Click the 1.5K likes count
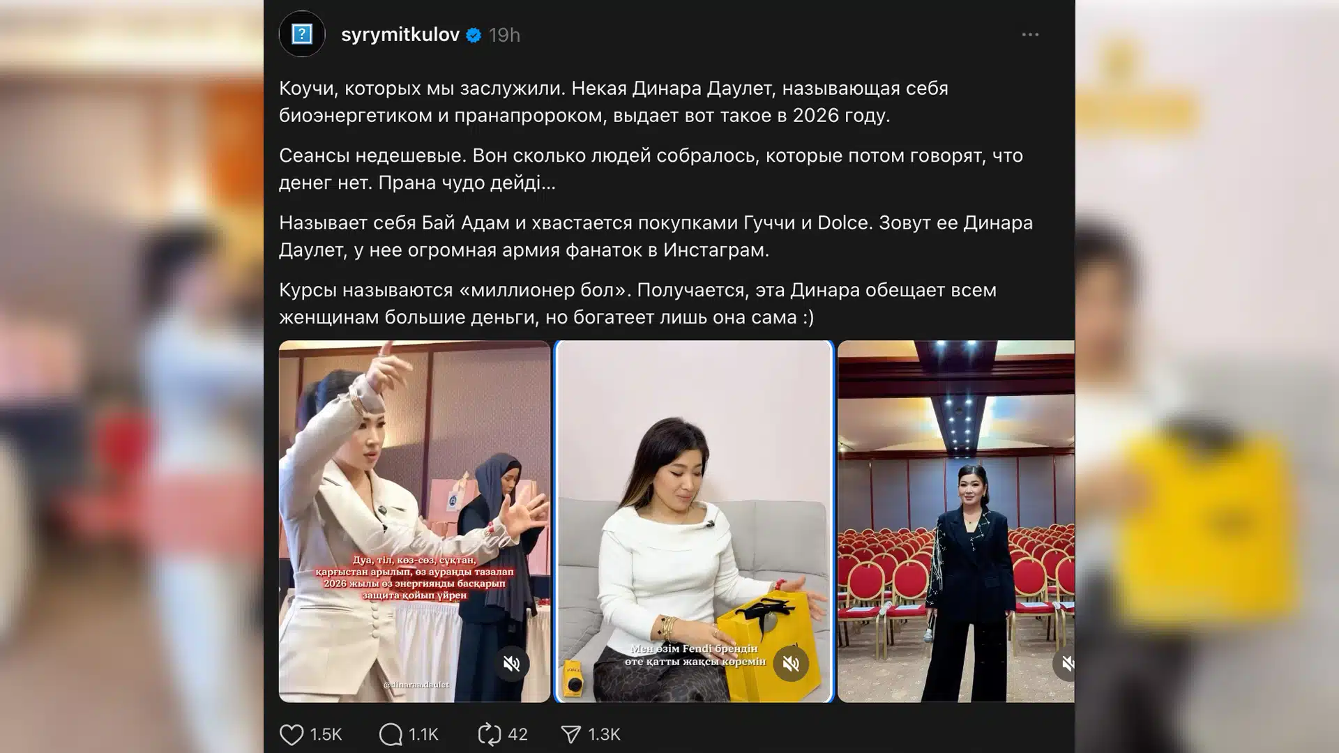Screen dimensions: 1339x753 click(326, 734)
